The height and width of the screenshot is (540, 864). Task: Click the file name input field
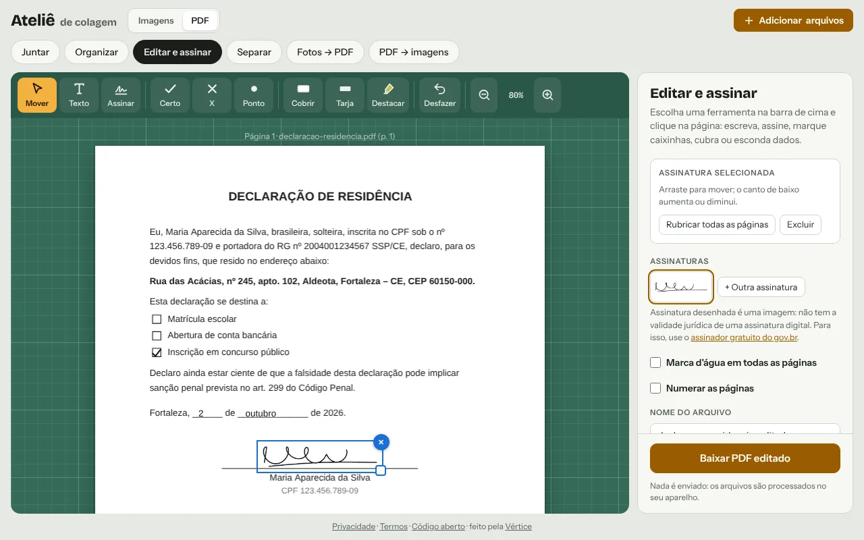(745, 429)
